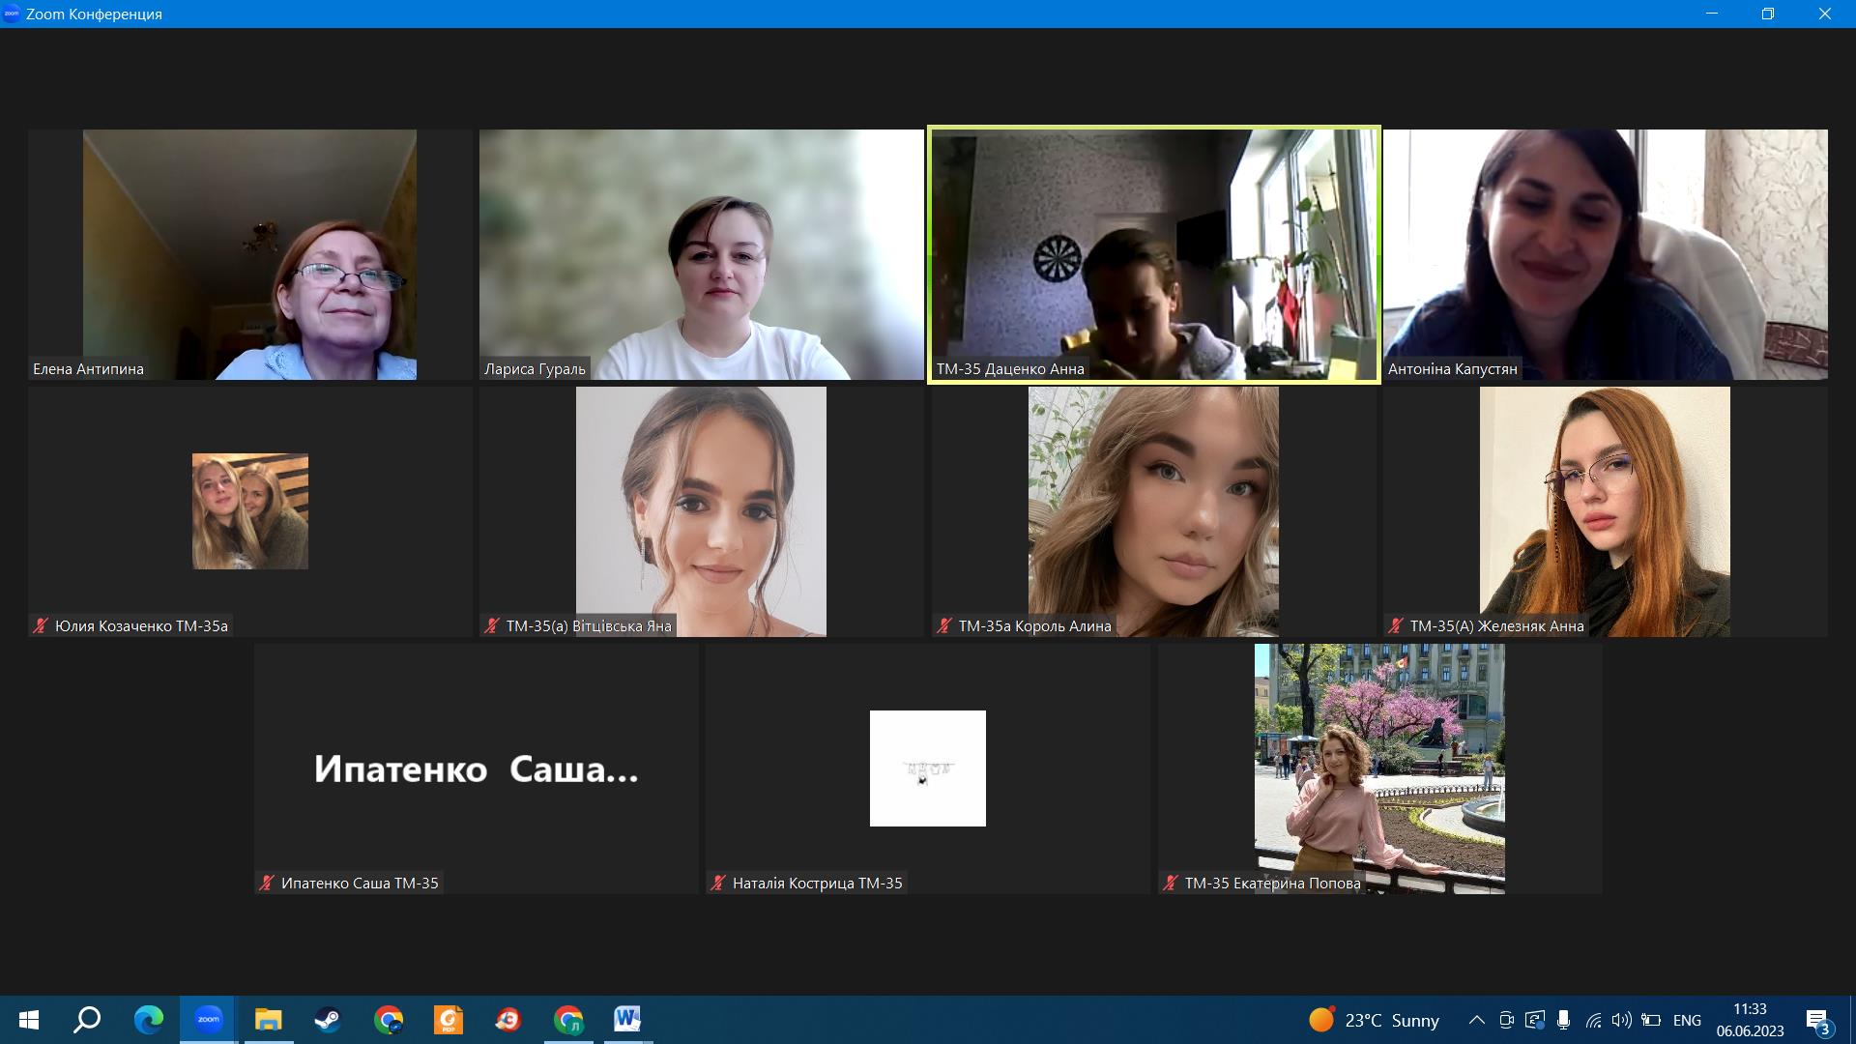This screenshot has width=1856, height=1044.
Task: Switch to Microsoft Word in taskbar
Action: coord(627,1020)
